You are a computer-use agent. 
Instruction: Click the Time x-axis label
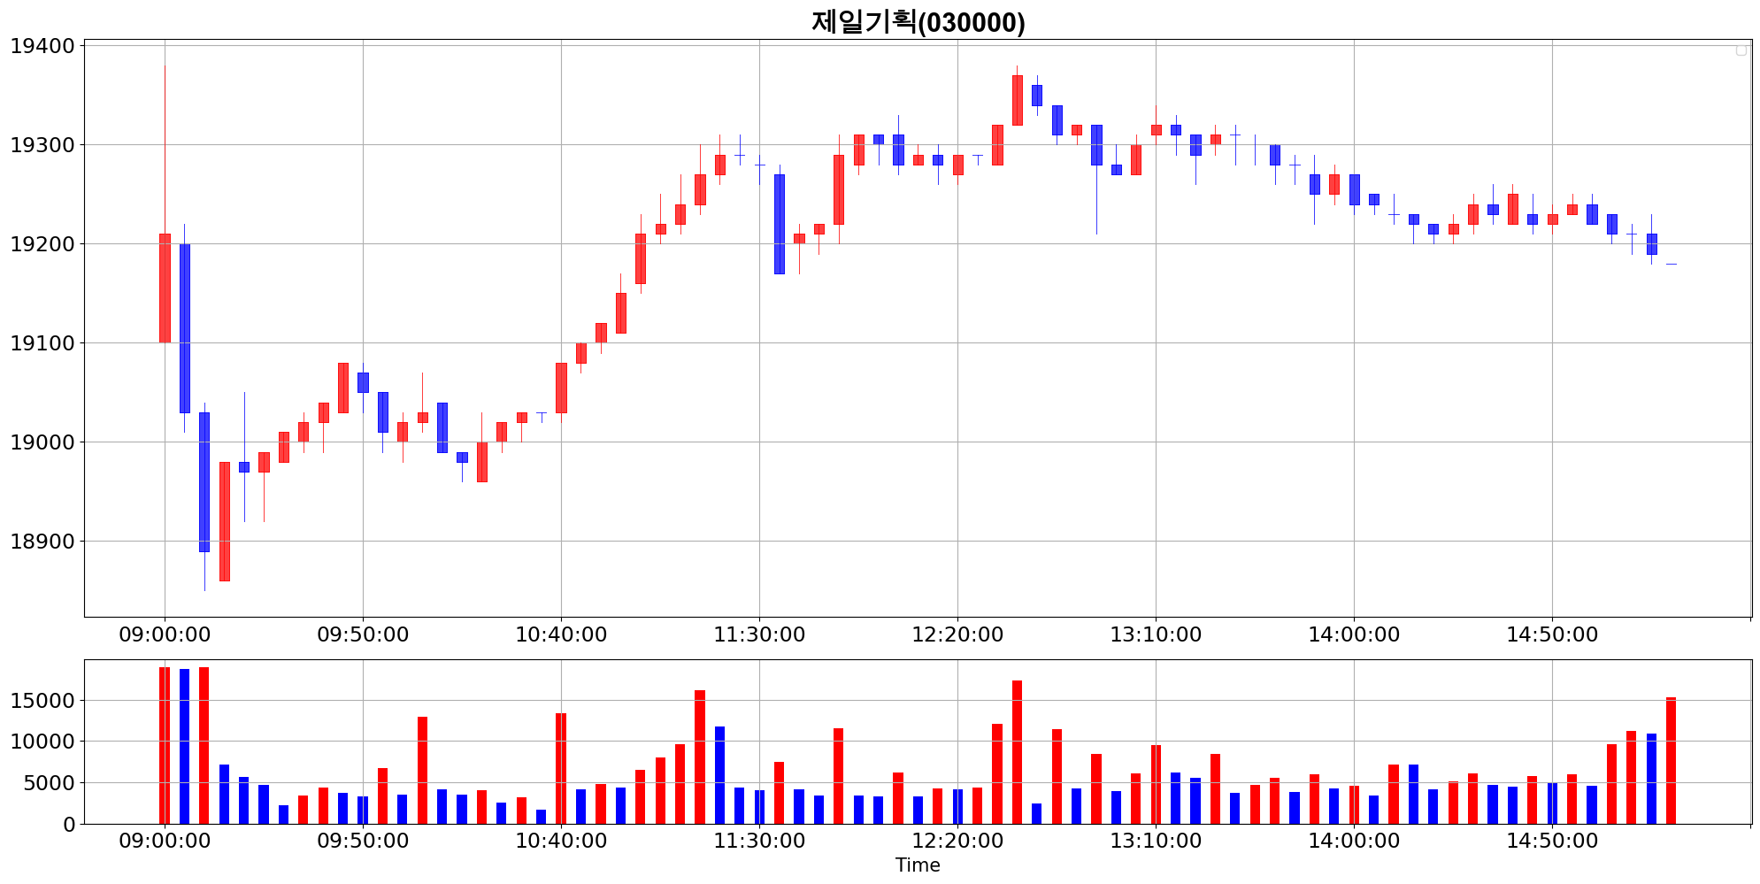pyautogui.click(x=918, y=865)
